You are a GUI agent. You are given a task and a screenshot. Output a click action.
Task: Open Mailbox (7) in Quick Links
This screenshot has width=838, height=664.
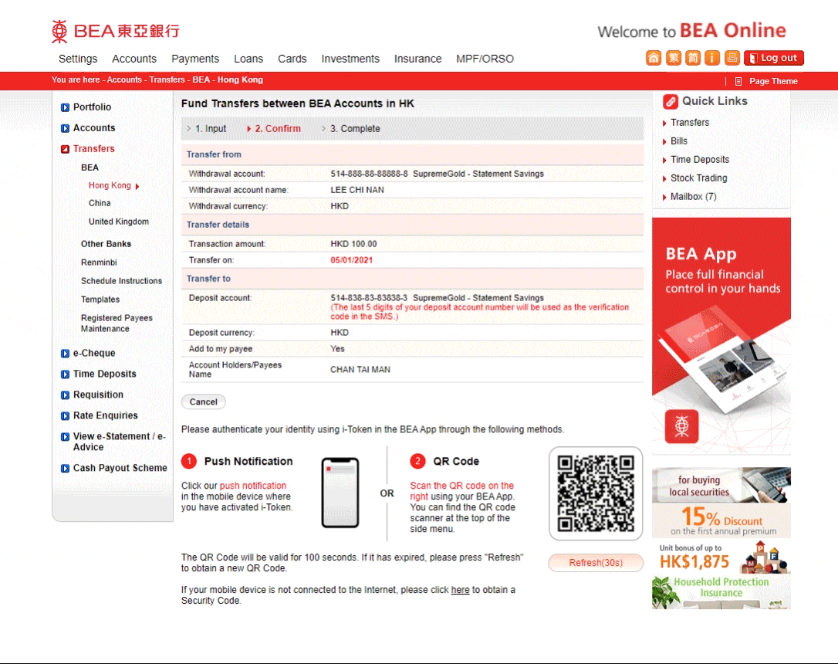pos(693,197)
